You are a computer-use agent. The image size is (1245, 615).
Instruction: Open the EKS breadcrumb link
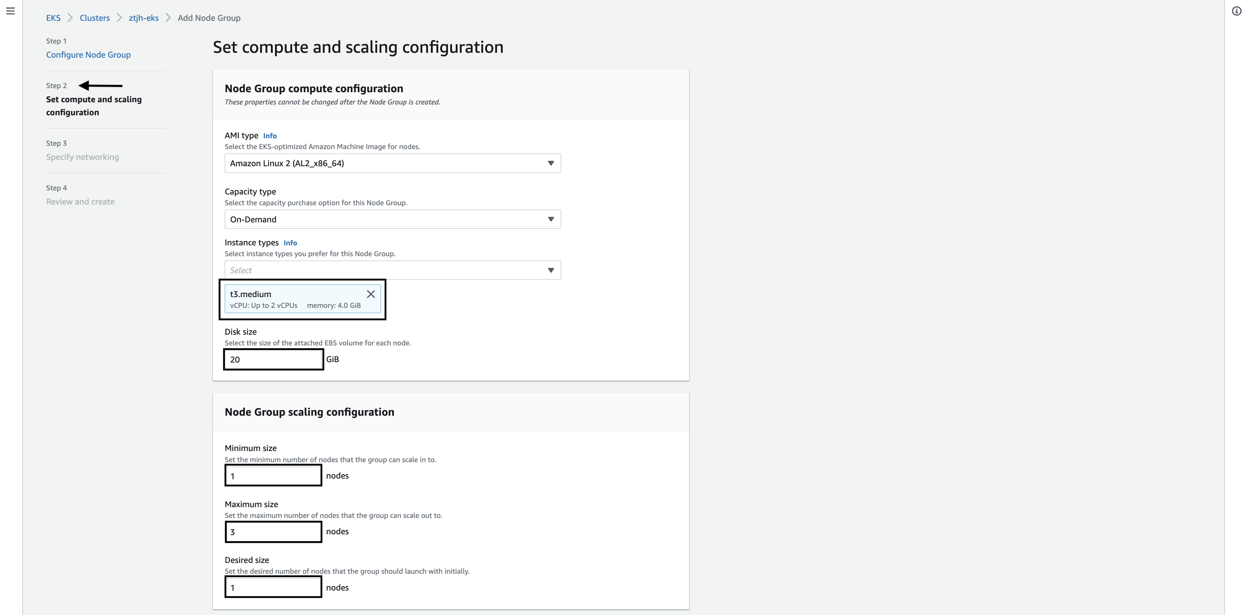tap(53, 18)
